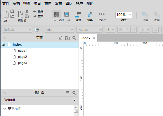Screen dimensions: 163x116
Task: Open the 布局 (Layout) menu
Action: tap(48, 3)
